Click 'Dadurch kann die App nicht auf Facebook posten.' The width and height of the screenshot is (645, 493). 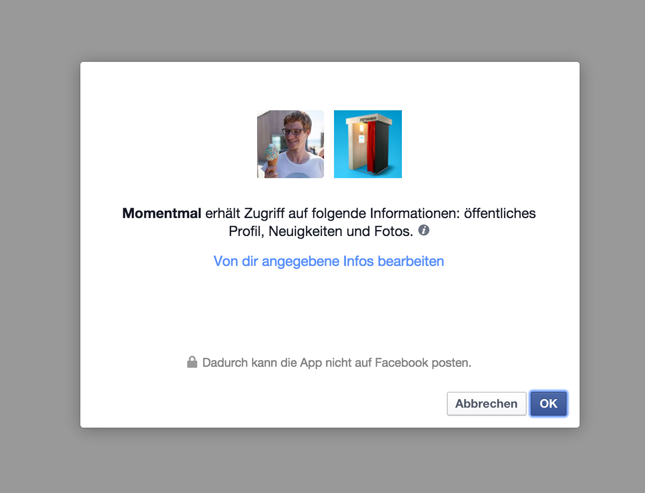click(x=337, y=363)
